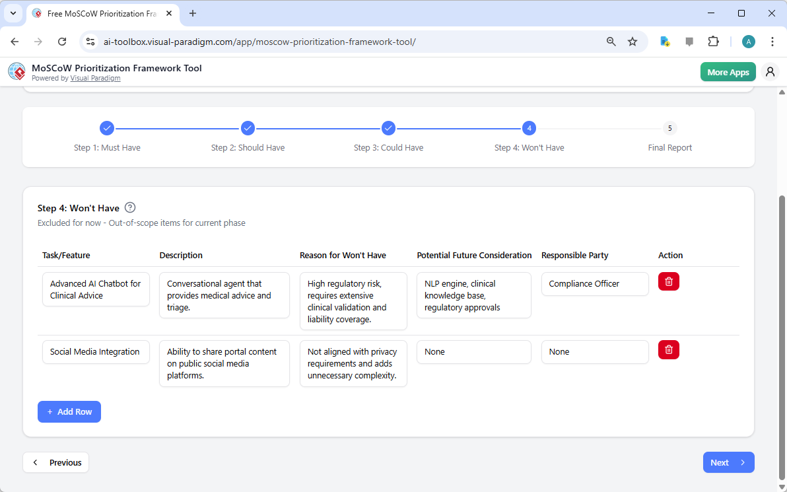This screenshot has width=787, height=492.
Task: Add a new row to the table
Action: [x=69, y=411]
